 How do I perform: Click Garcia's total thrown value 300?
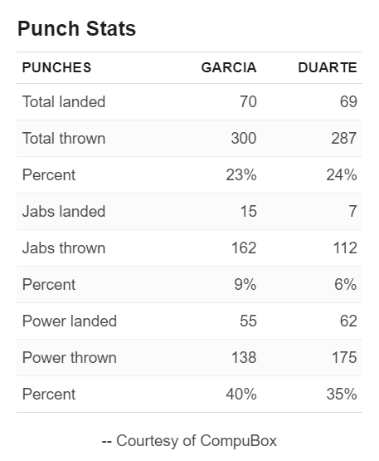click(x=244, y=138)
